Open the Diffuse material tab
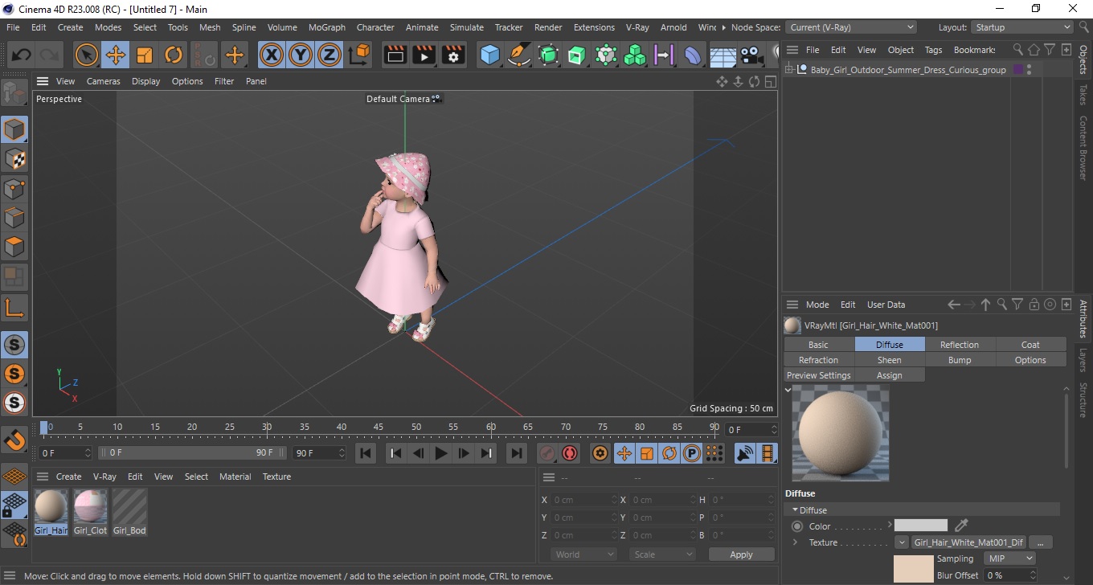Screen dimensions: 1093x585 pyautogui.click(x=890, y=345)
